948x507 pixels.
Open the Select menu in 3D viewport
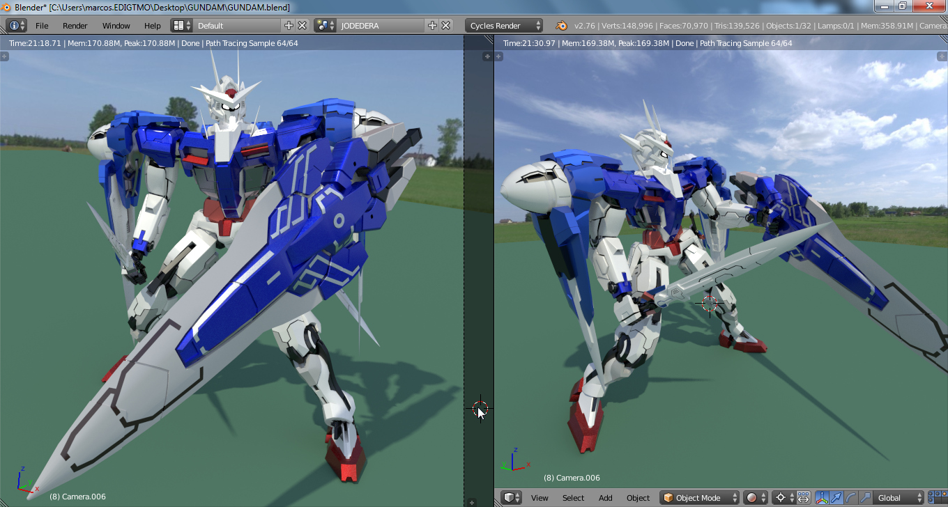573,498
